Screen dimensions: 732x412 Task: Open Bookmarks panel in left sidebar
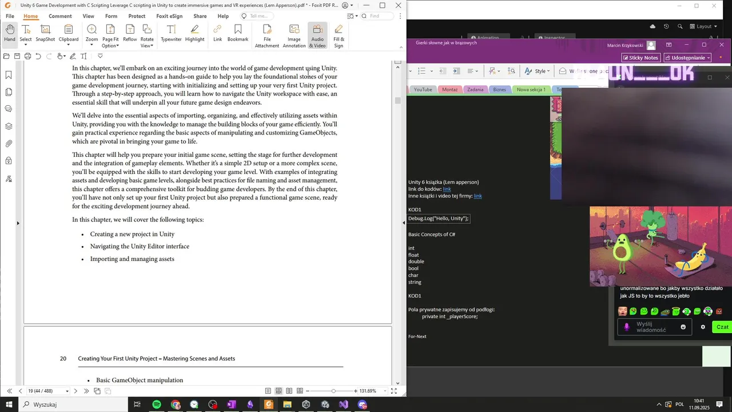tap(9, 75)
